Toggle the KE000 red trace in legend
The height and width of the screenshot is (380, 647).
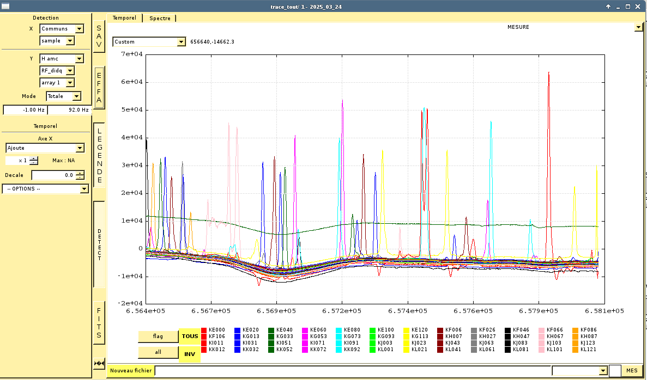coord(204,330)
